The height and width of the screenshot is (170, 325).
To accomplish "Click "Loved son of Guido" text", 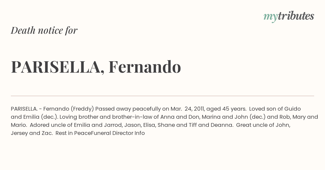I will pos(275,109).
